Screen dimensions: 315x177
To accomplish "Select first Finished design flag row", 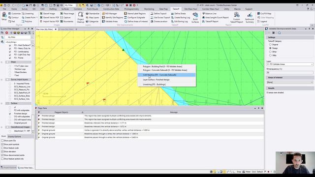I will pos(150,116).
